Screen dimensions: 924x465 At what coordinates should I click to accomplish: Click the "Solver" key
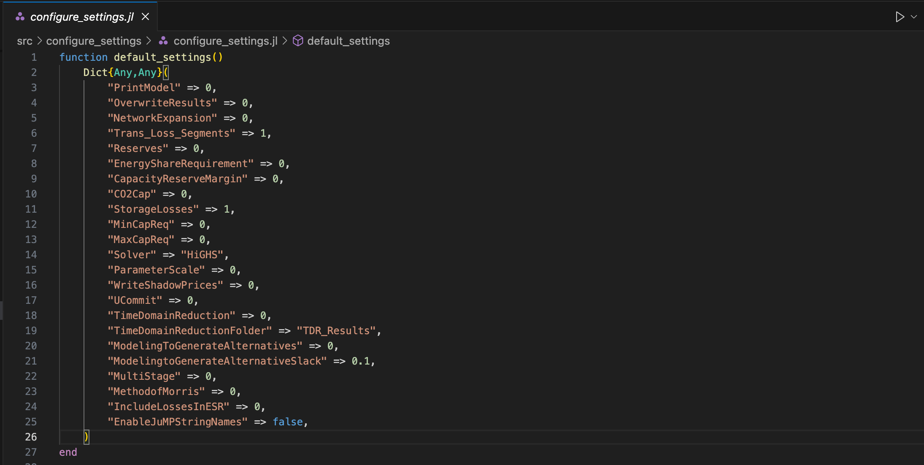click(132, 255)
